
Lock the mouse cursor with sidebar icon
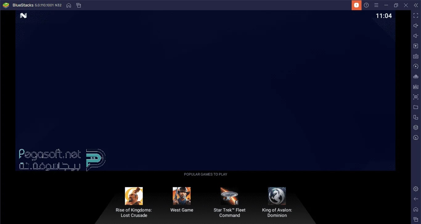pyautogui.click(x=416, y=46)
